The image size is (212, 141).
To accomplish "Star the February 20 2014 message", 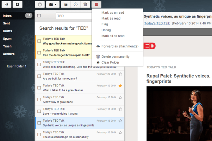I will tap(120, 74).
